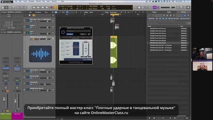Click the Inst 1 green instrument icon
The height and width of the screenshot is (120, 213).
(x=28, y=33)
